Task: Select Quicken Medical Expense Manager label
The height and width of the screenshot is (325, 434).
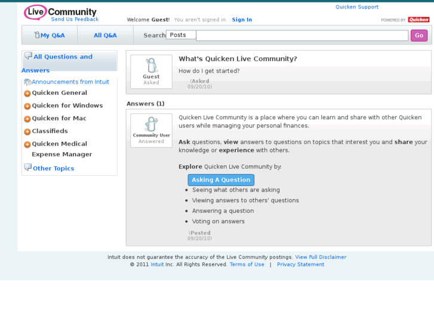Action: pyautogui.click(x=62, y=149)
